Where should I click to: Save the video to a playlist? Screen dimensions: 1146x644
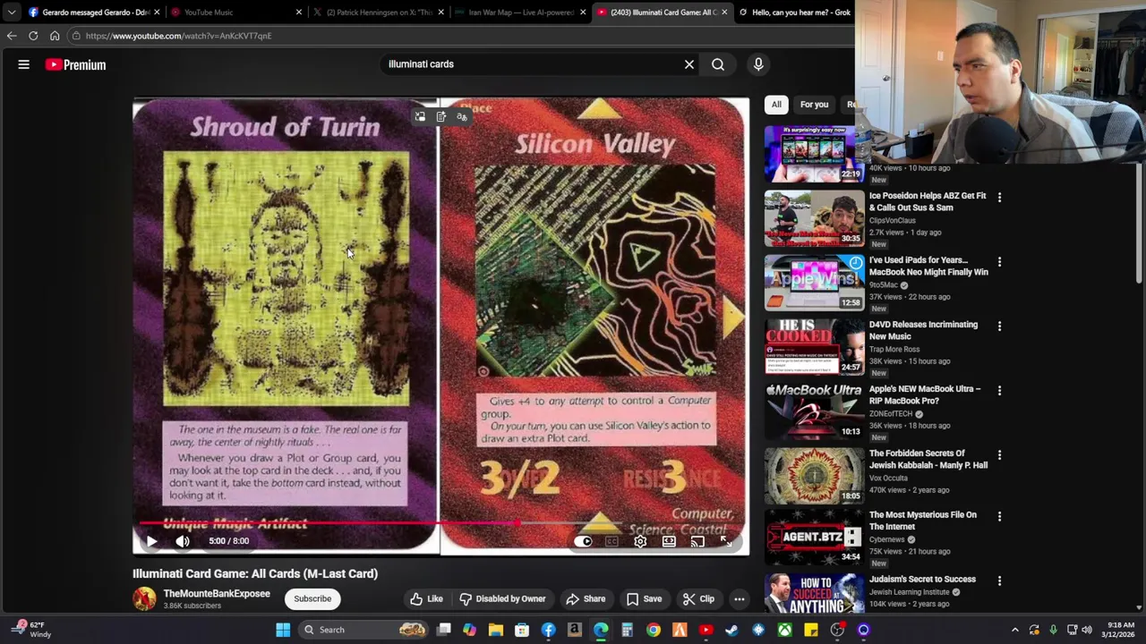click(644, 598)
